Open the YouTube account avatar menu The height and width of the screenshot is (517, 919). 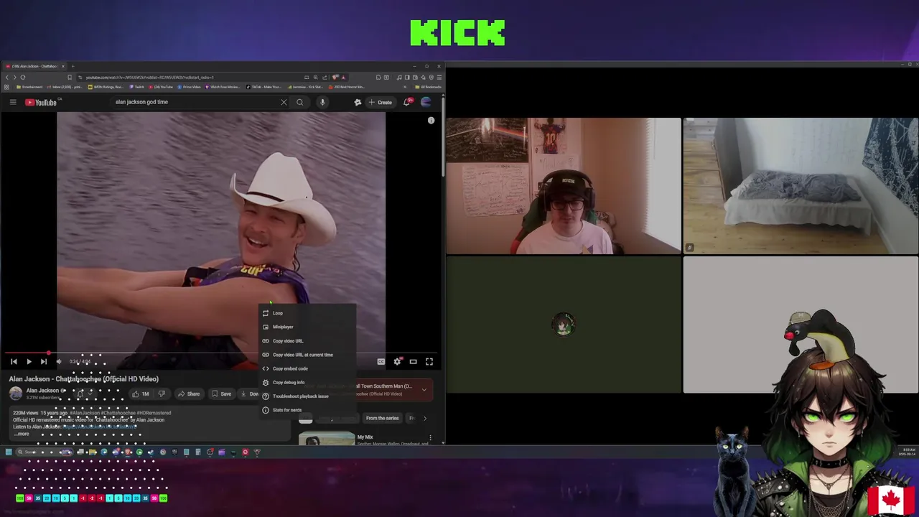pos(426,102)
